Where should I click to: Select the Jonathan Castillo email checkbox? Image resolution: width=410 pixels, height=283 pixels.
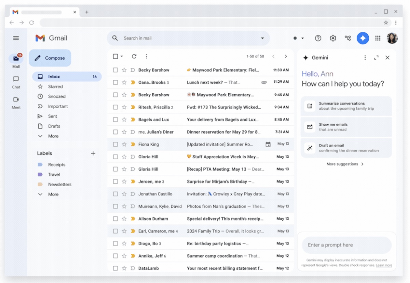point(115,194)
